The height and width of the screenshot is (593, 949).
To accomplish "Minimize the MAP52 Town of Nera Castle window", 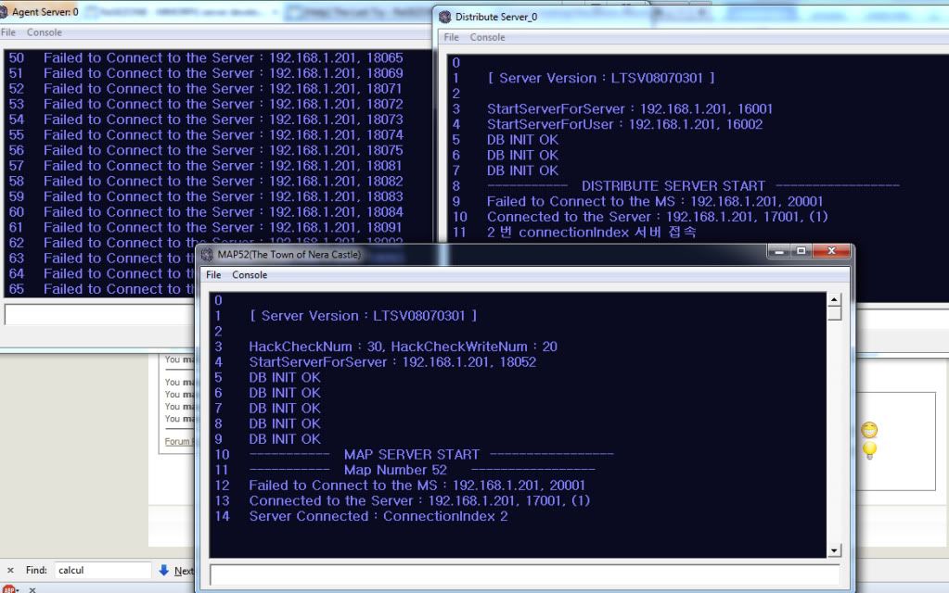I will tap(779, 252).
